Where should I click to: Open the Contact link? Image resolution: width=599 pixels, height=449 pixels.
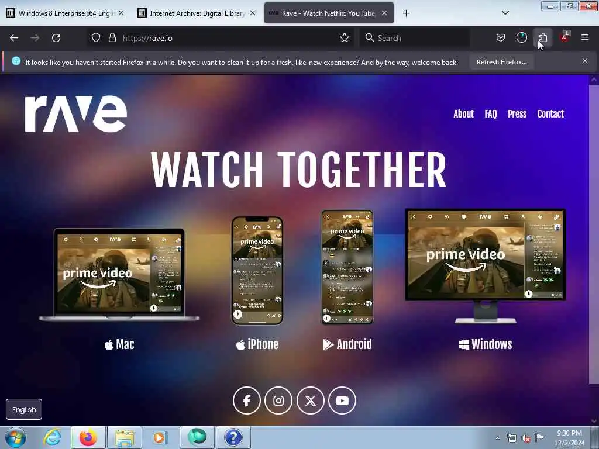(x=550, y=114)
